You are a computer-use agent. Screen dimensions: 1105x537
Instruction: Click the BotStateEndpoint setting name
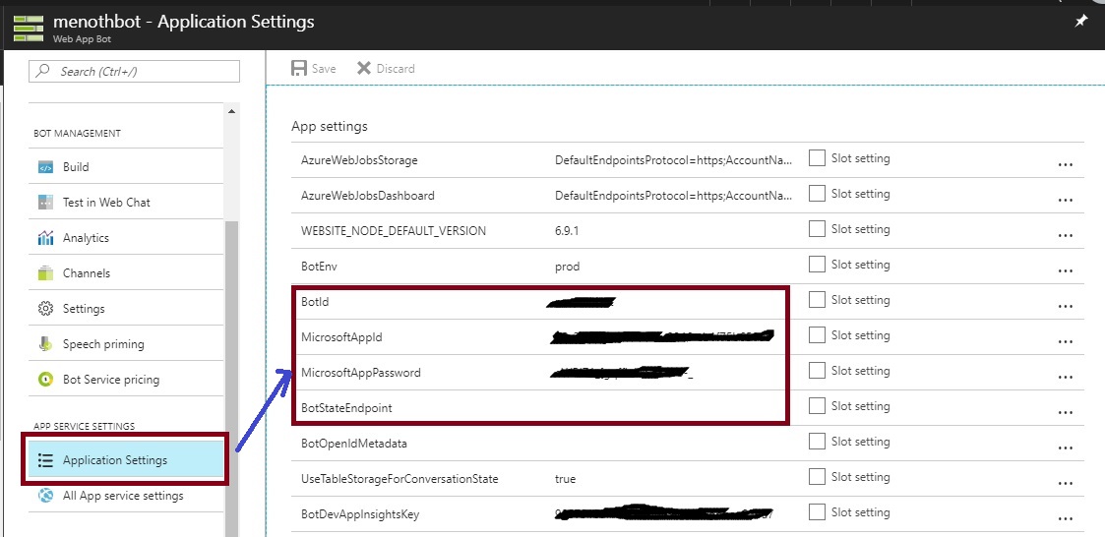346,408
